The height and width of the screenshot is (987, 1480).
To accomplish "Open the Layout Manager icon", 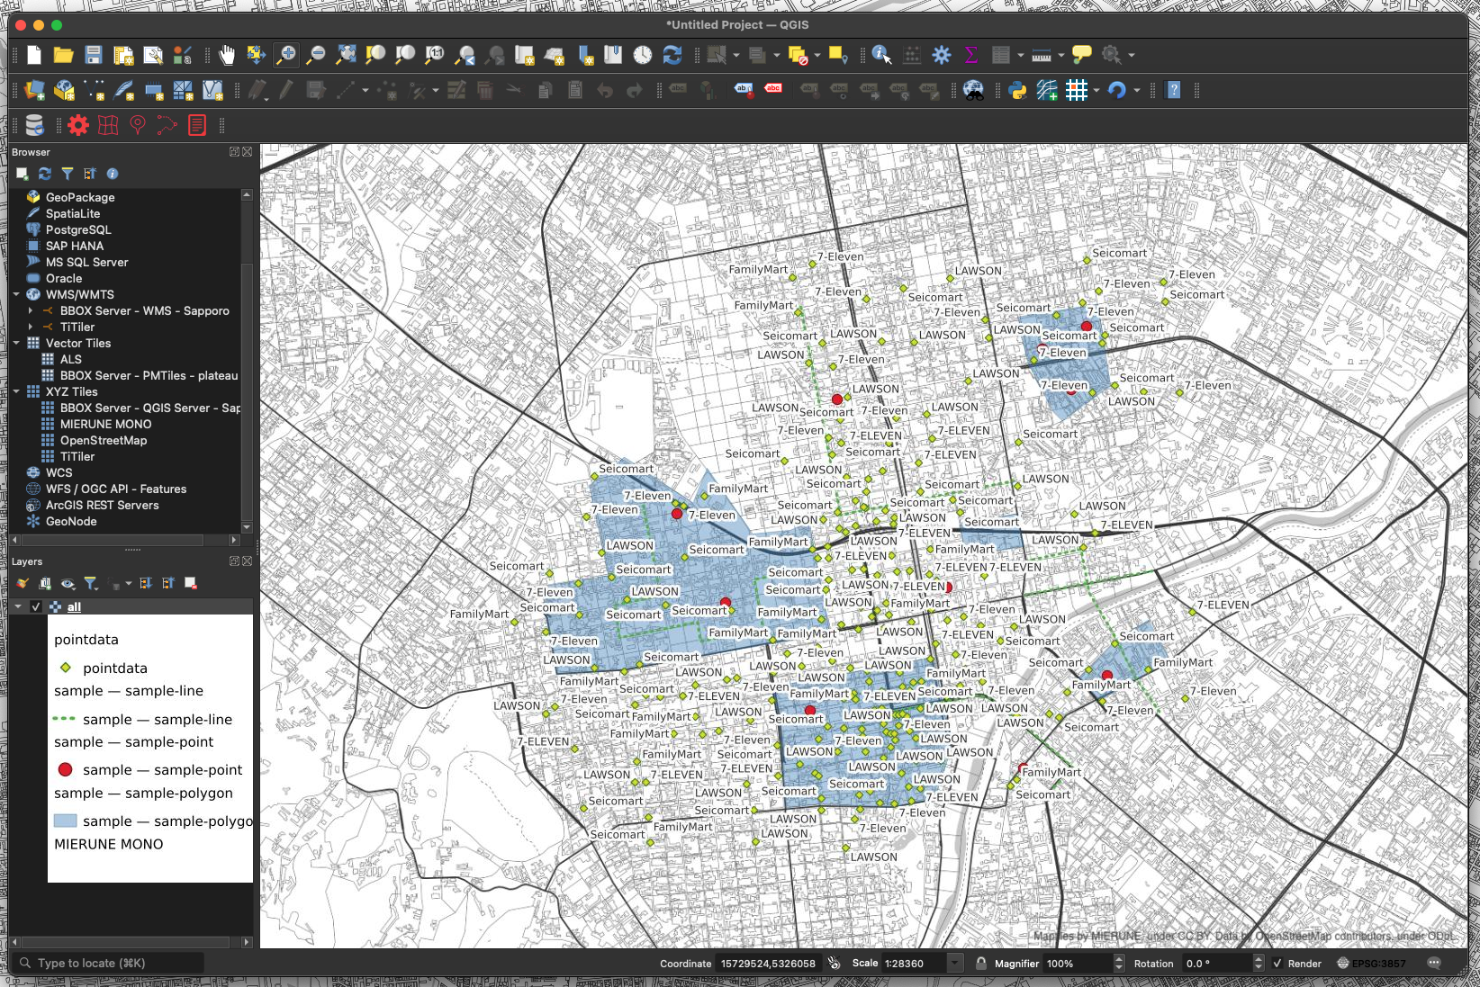I will 153,56.
